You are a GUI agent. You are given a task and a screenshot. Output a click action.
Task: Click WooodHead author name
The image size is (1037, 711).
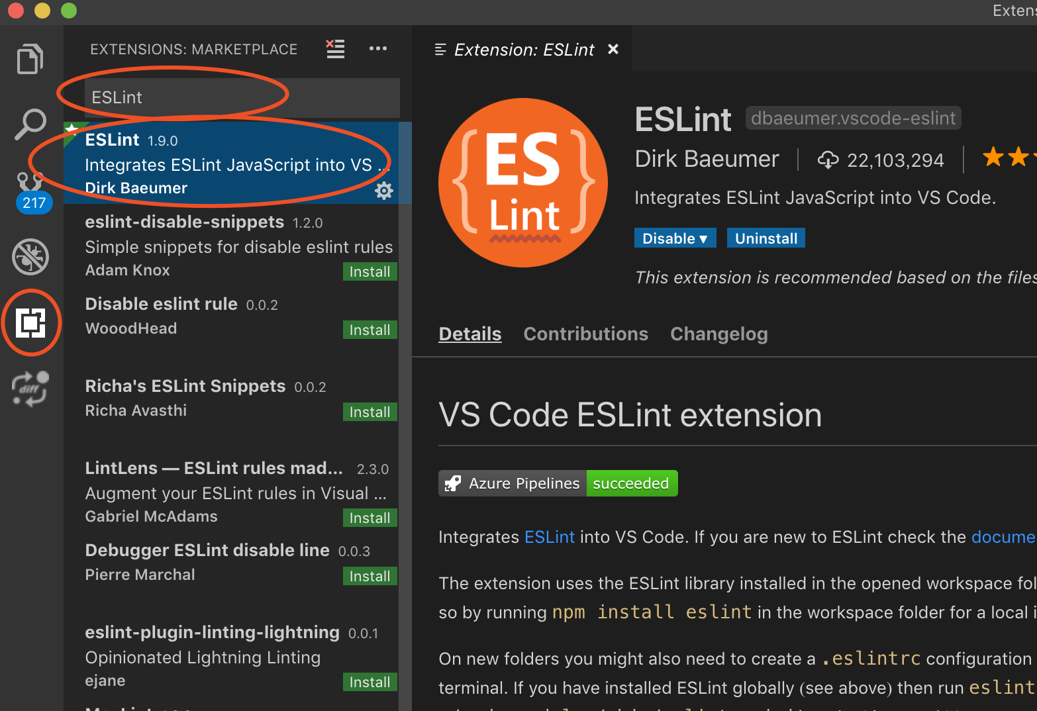131,328
